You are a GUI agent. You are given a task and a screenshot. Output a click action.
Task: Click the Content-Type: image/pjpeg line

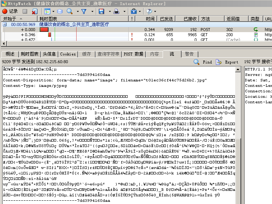click(x=35, y=86)
